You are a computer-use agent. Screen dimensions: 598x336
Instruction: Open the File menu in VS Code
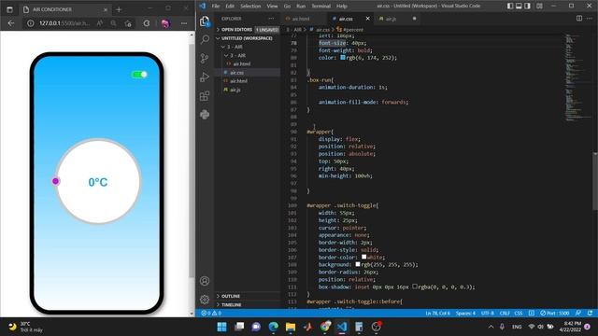pyautogui.click(x=216, y=7)
